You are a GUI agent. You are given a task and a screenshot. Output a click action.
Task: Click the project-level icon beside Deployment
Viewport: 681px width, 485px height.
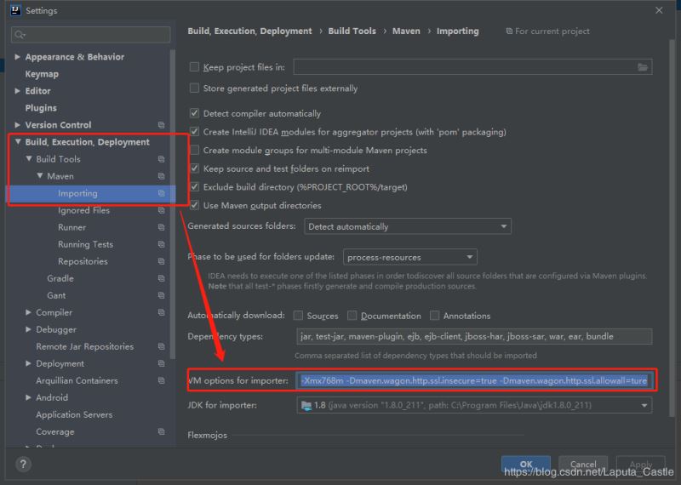(161, 363)
